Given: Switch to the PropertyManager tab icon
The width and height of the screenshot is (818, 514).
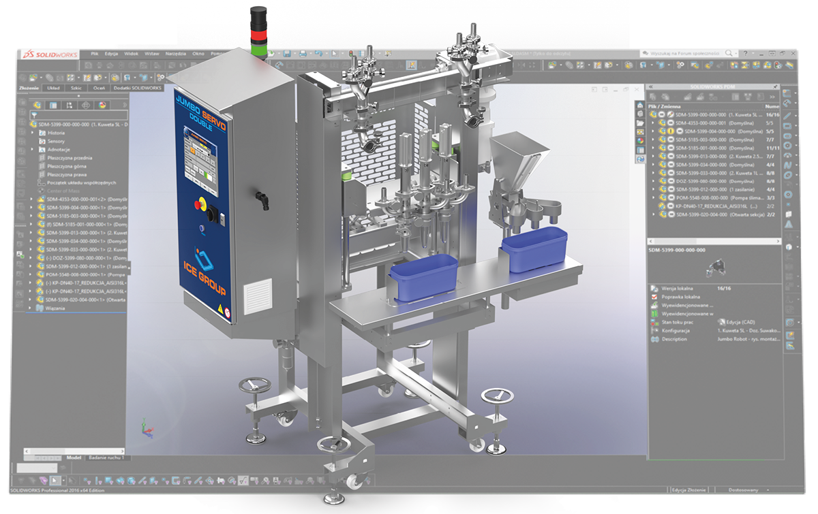Looking at the screenshot, I should (52, 106).
